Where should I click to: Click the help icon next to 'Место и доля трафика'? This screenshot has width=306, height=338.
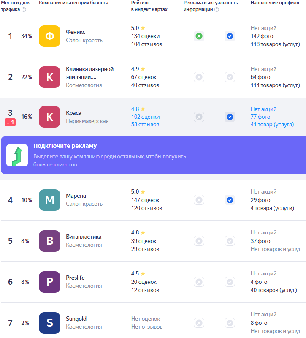[x=24, y=9]
